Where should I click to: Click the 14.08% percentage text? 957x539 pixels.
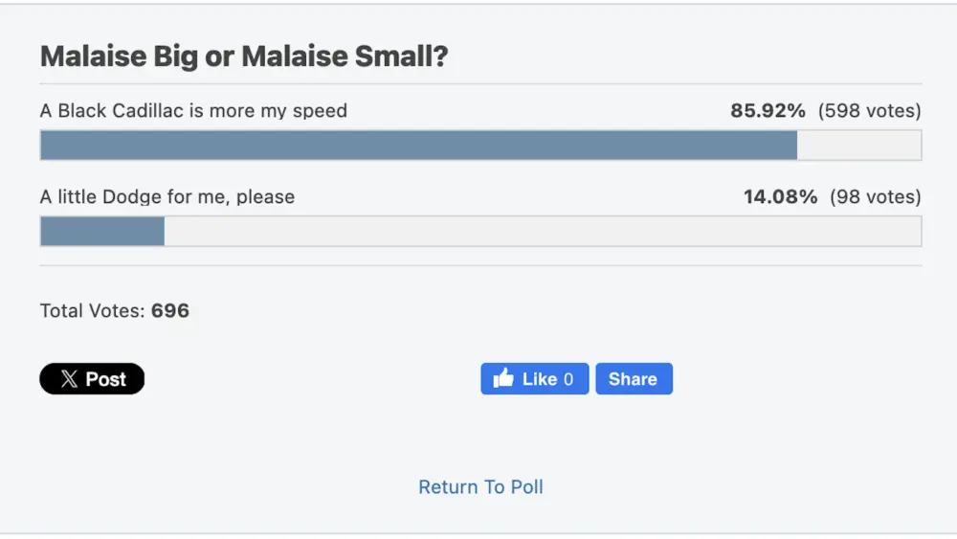point(780,197)
